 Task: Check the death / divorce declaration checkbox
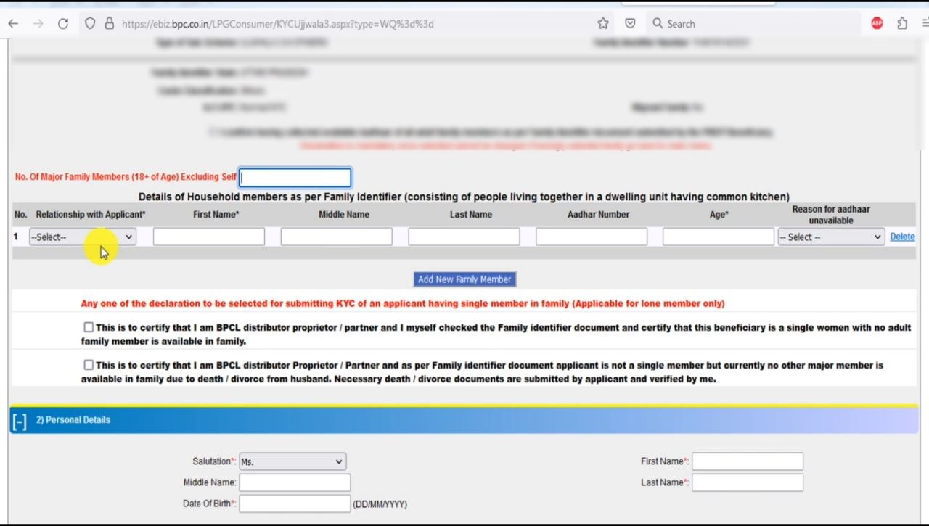coord(89,365)
